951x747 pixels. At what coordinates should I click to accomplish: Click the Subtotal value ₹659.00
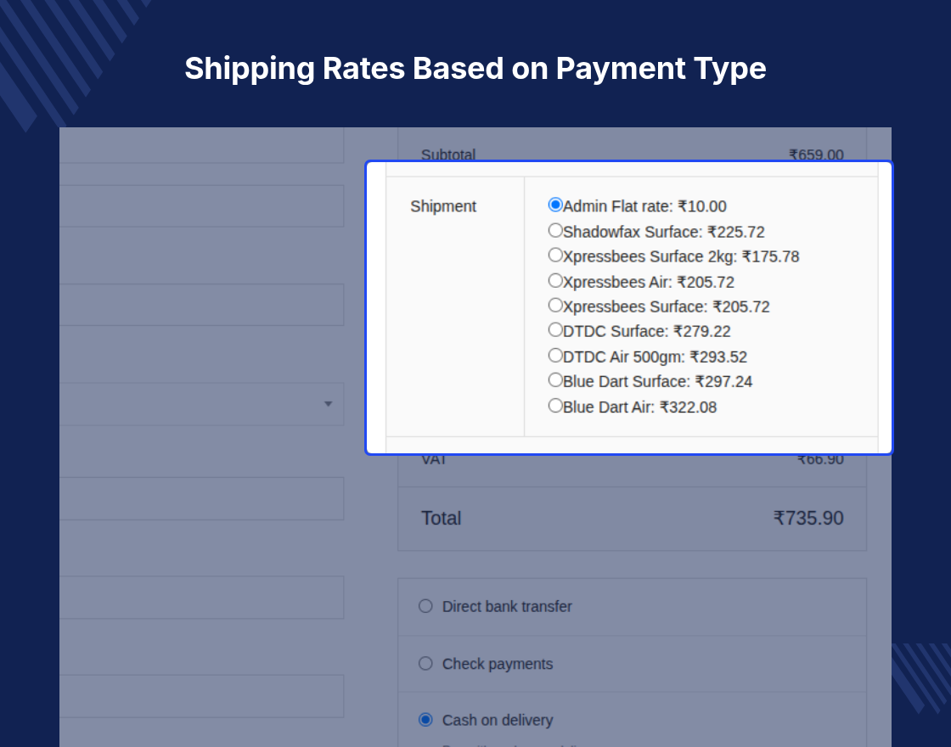[x=816, y=154]
